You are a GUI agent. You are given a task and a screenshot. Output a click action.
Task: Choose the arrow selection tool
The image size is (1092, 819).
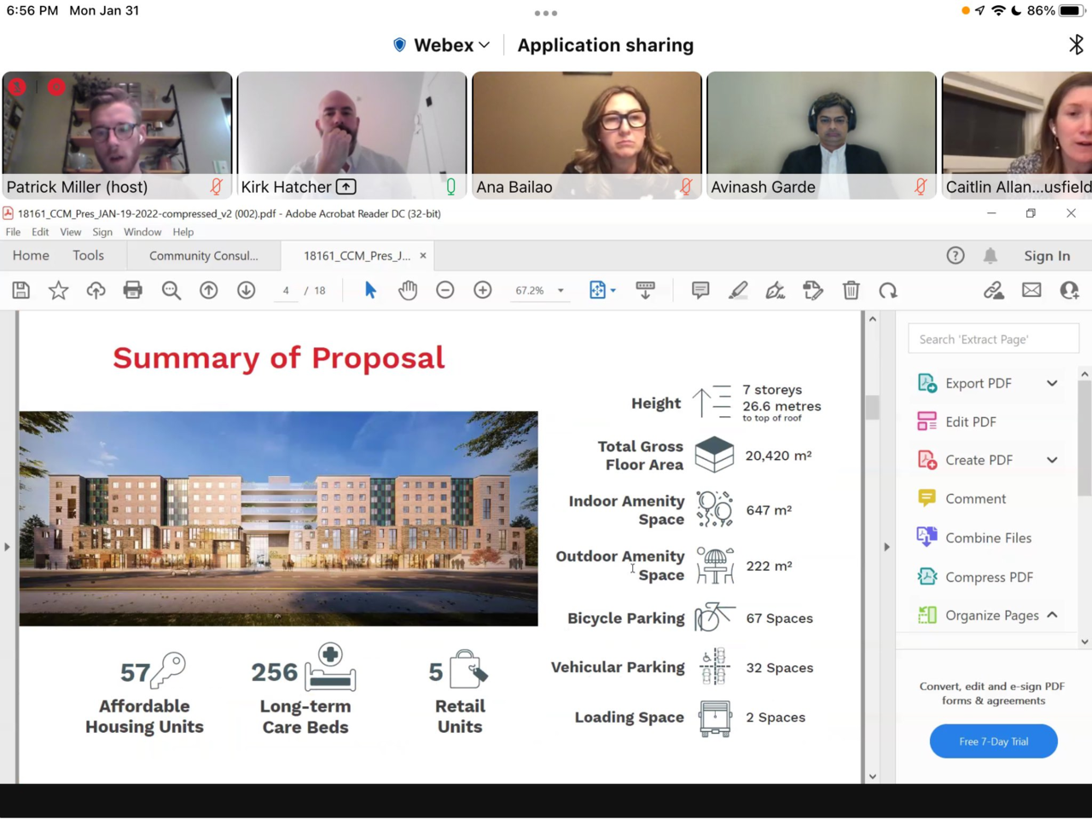[370, 290]
